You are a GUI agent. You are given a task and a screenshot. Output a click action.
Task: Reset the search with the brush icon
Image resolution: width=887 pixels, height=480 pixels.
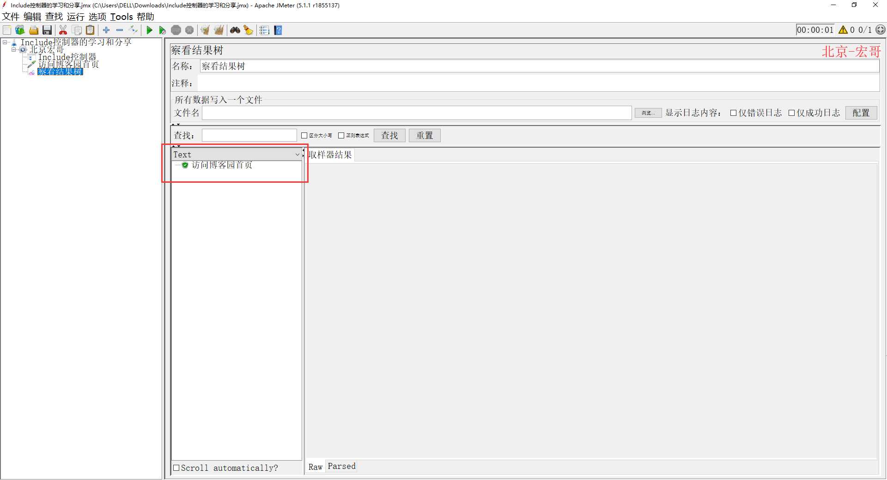tap(249, 30)
